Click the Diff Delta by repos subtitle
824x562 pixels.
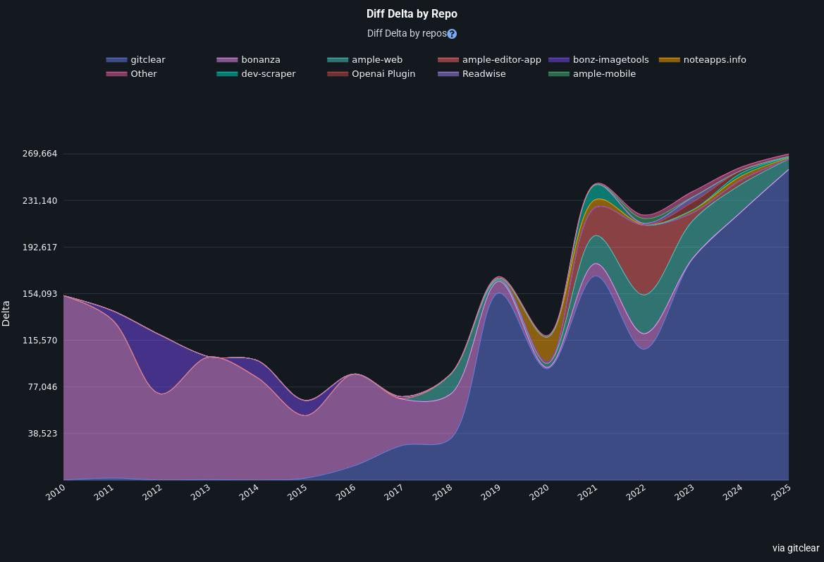point(407,34)
